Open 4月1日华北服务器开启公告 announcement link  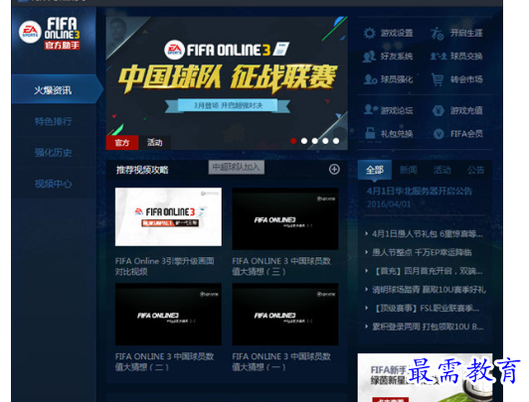click(420, 191)
